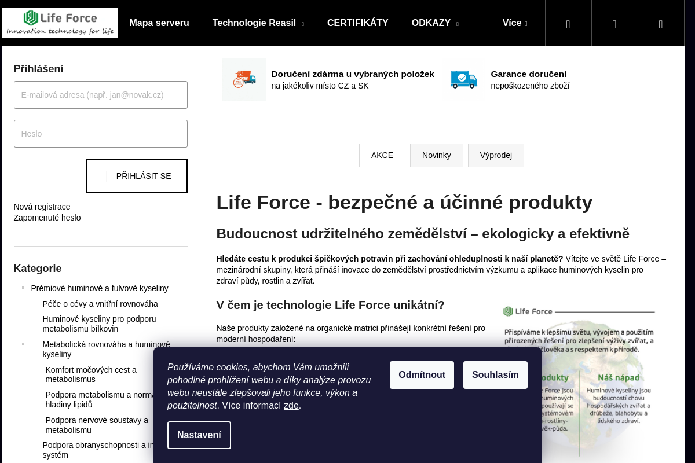Switch to the Výprodej tab

click(496, 155)
